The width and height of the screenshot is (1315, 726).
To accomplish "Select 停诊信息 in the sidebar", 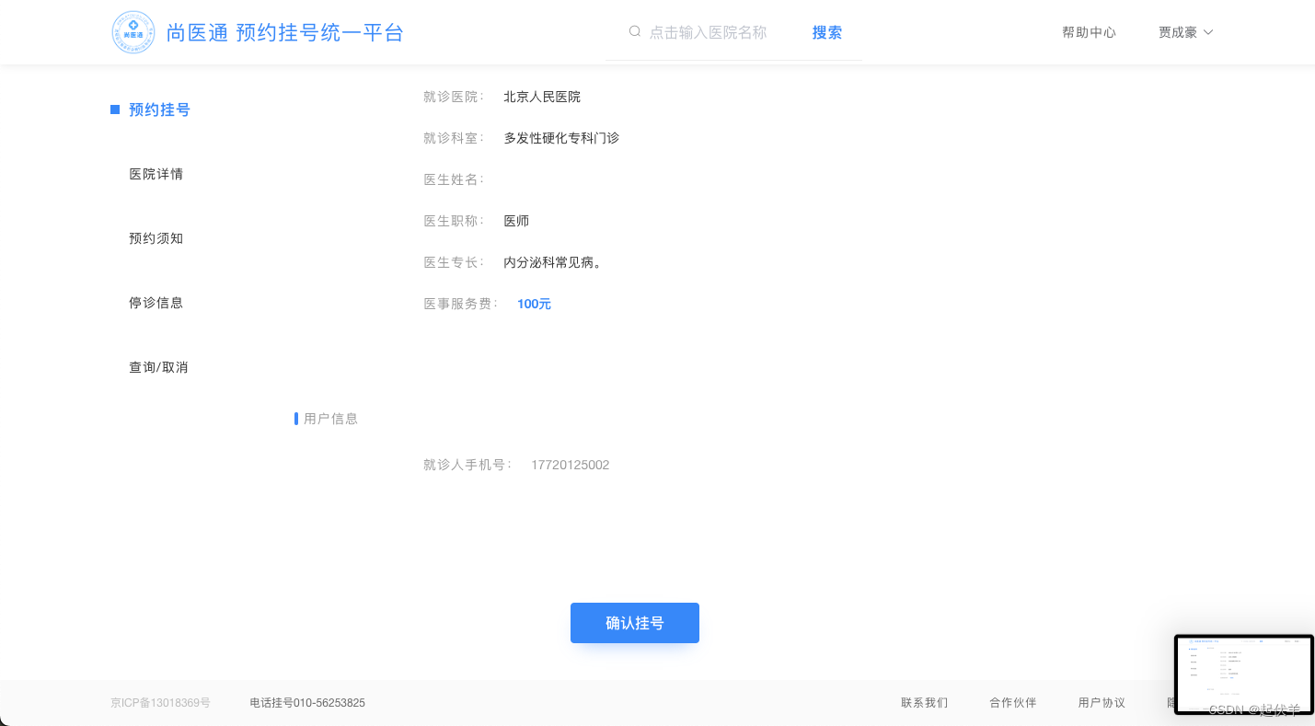I will coord(156,303).
